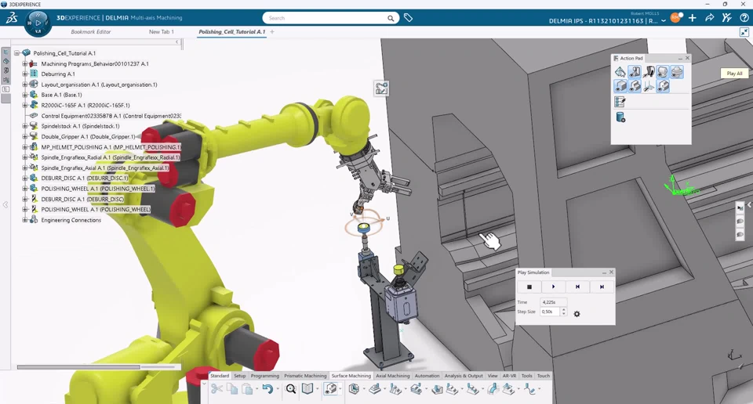The width and height of the screenshot is (753, 404).
Task: Select POLISHING_WHEEL A.1 (POLISHING_WHEEL.1) item
Action: 98,189
